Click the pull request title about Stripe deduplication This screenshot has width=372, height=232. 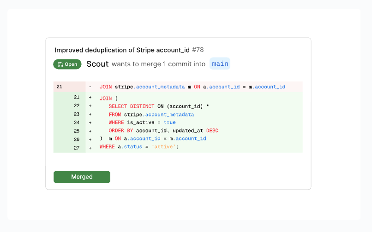point(122,50)
